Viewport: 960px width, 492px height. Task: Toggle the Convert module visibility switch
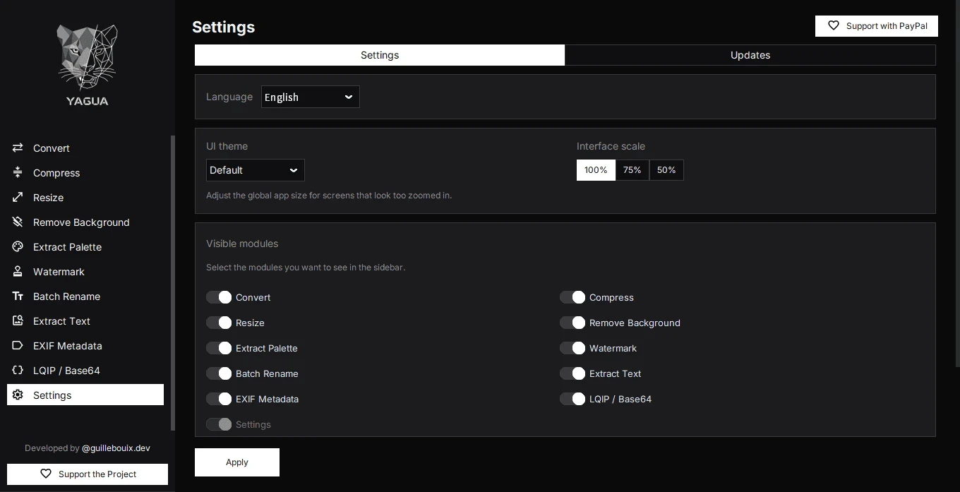pos(219,297)
